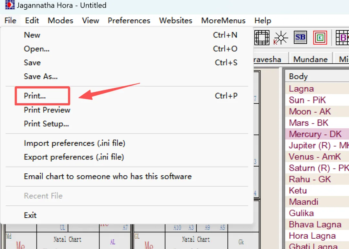Open the MoreMenus menu
Screen dimensions: 349x249
pyautogui.click(x=223, y=20)
